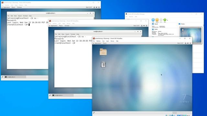Click workspace switcher icon in pulsartraining 3 bottom panel
207x116 pixels.
94,113
